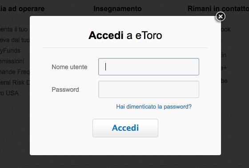Click the Nome utente label
This screenshot has width=249, height=168.
(x=69, y=67)
